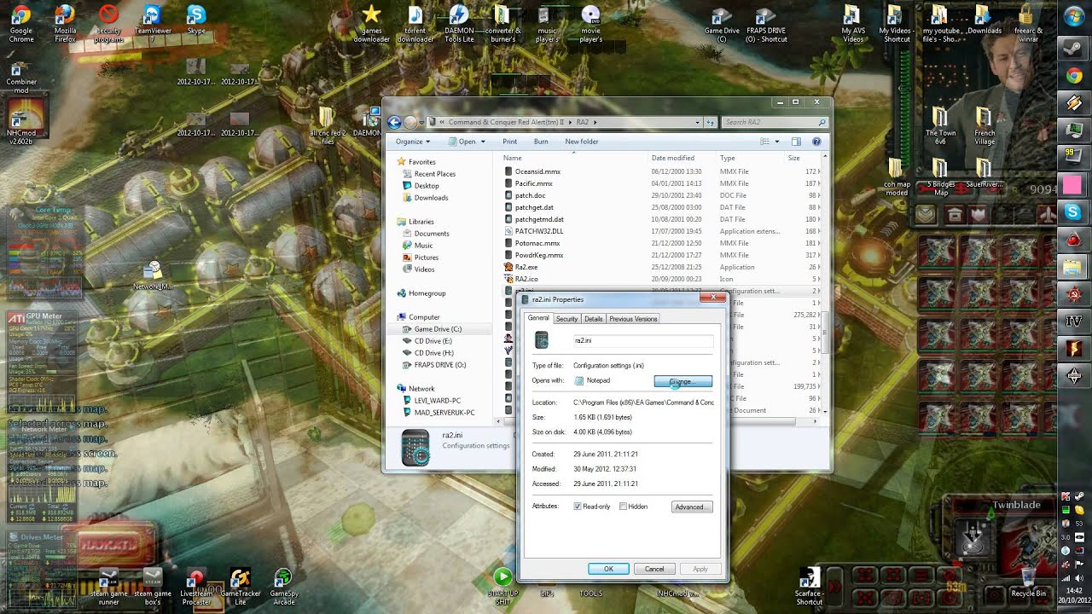Open torrent downloader desktop icon
Image resolution: width=1092 pixels, height=614 pixels.
[415, 23]
